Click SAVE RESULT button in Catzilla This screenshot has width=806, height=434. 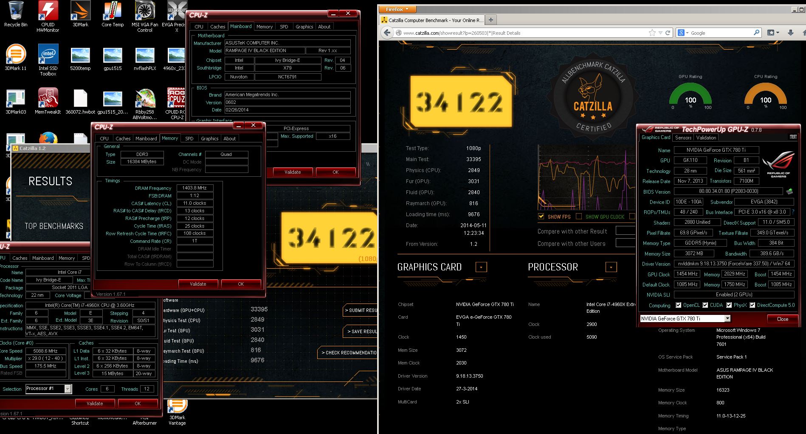click(x=360, y=331)
